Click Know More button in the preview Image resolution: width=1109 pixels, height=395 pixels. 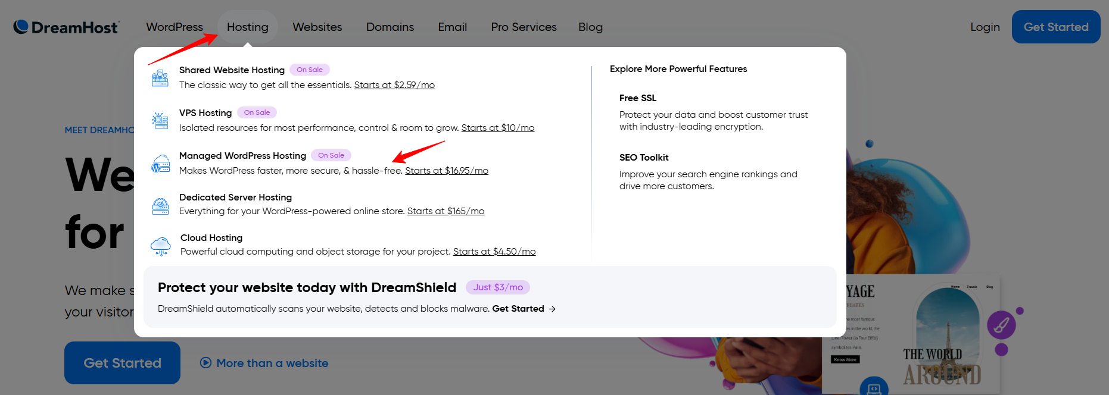[845, 359]
